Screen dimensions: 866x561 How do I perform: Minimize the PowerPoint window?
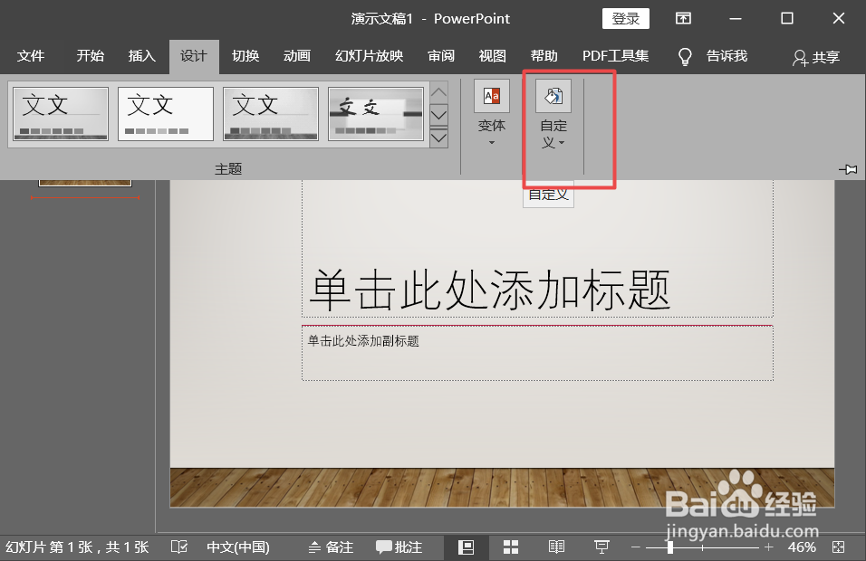pyautogui.click(x=736, y=19)
